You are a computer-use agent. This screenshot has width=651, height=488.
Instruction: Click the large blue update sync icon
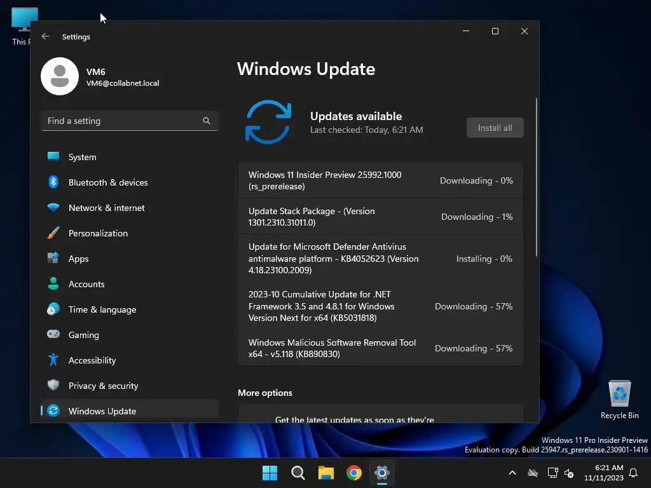[268, 122]
